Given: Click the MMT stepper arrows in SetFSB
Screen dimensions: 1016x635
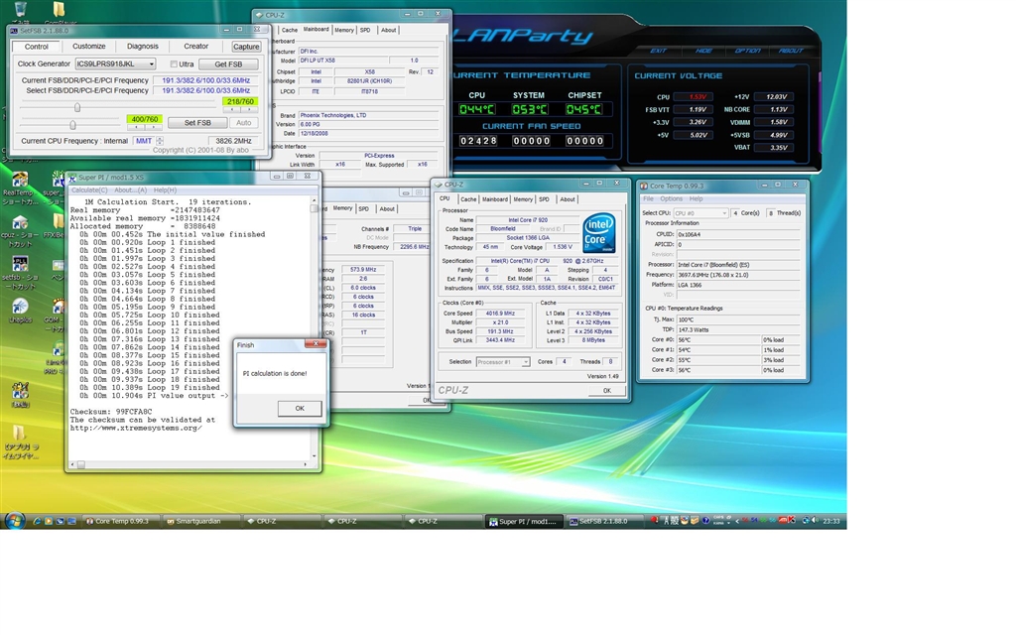Looking at the screenshot, I should [x=160, y=141].
